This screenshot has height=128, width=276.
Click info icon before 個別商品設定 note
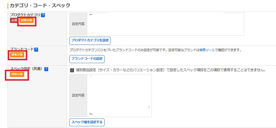(x=72, y=70)
